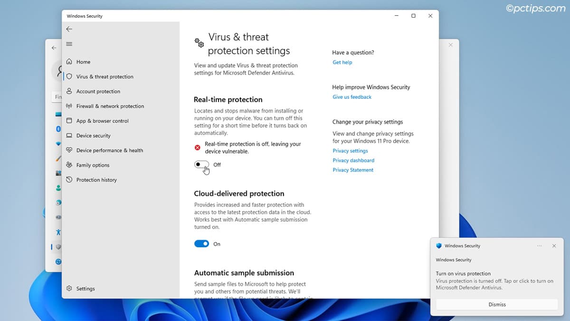Go back with the Windows Security arrow
This screenshot has width=570, height=321.
[x=69, y=29]
